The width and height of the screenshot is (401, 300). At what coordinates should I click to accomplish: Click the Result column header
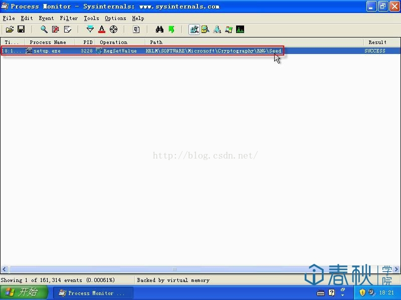(x=382, y=42)
